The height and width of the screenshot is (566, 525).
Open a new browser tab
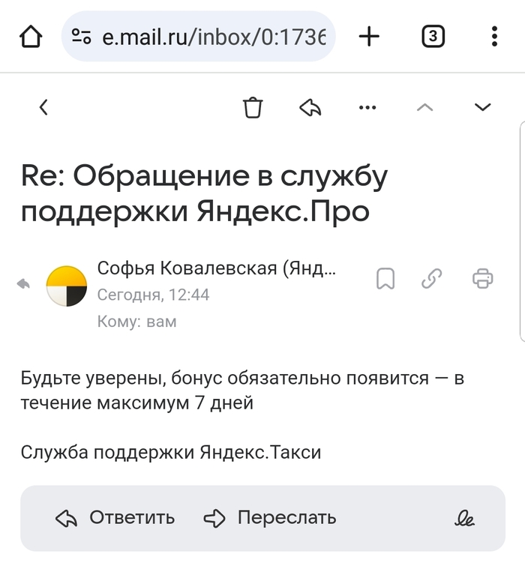[369, 36]
